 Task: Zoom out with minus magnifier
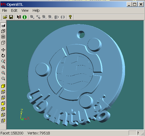click(3, 78)
